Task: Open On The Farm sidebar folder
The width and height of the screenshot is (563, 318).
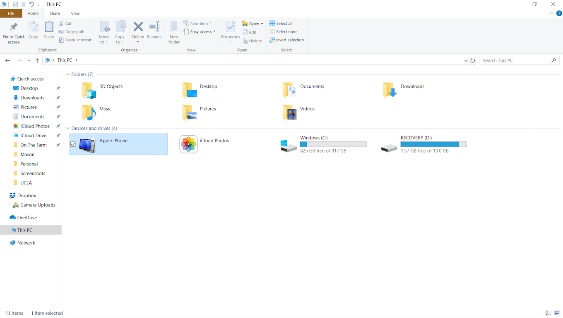Action: point(33,145)
